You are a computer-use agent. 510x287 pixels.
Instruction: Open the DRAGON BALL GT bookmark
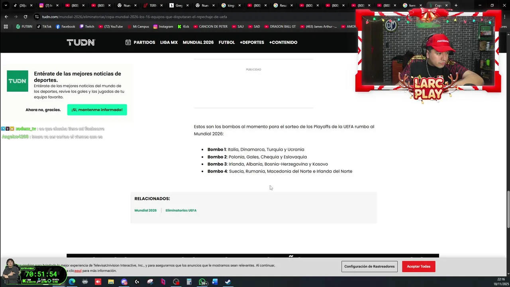(280, 26)
